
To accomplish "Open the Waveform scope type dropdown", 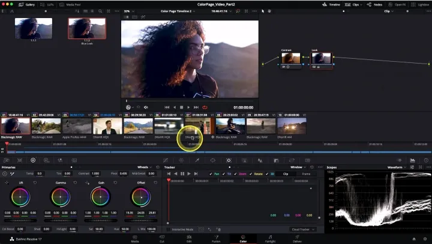I will pos(397,167).
